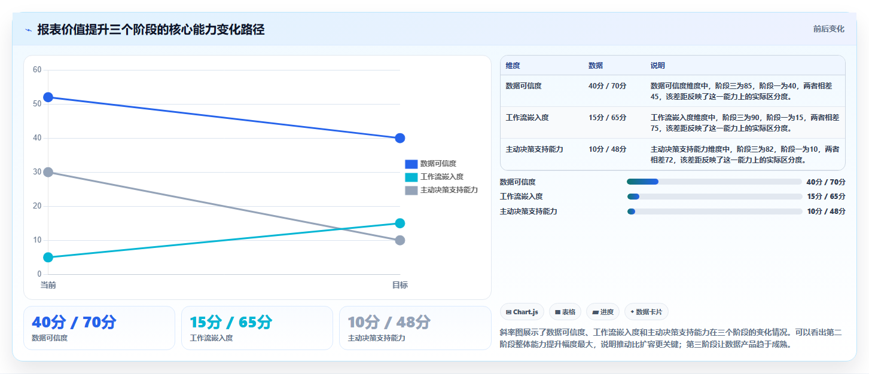Screen dimensions: 869x374
Task: Select the 10分 / 48分 主动决策支持能力 card
Action: tap(415, 328)
